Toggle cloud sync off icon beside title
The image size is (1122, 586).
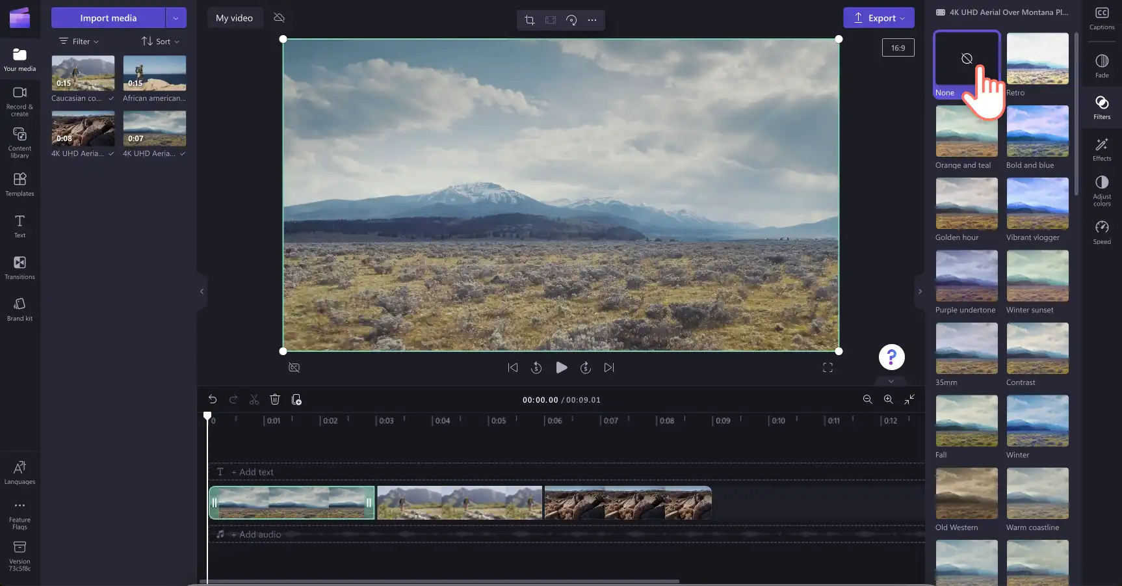point(280,18)
